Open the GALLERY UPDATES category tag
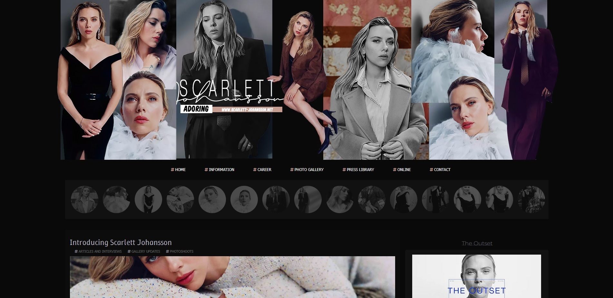This screenshot has height=298, width=613. tap(144, 251)
